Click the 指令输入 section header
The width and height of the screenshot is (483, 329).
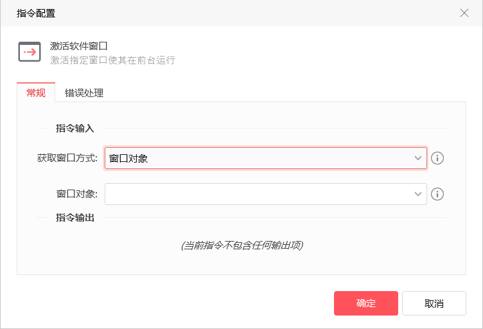click(x=75, y=129)
